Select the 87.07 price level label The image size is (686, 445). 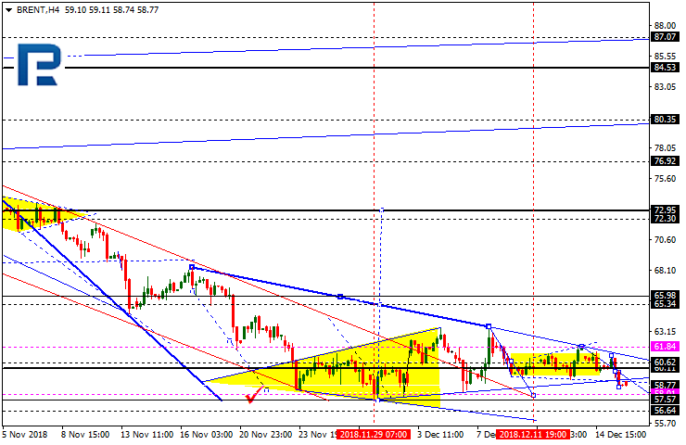coord(665,37)
